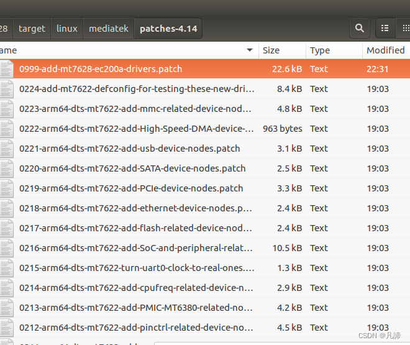Sort files by Type column header
This screenshot has height=345, width=410.
coord(334,50)
